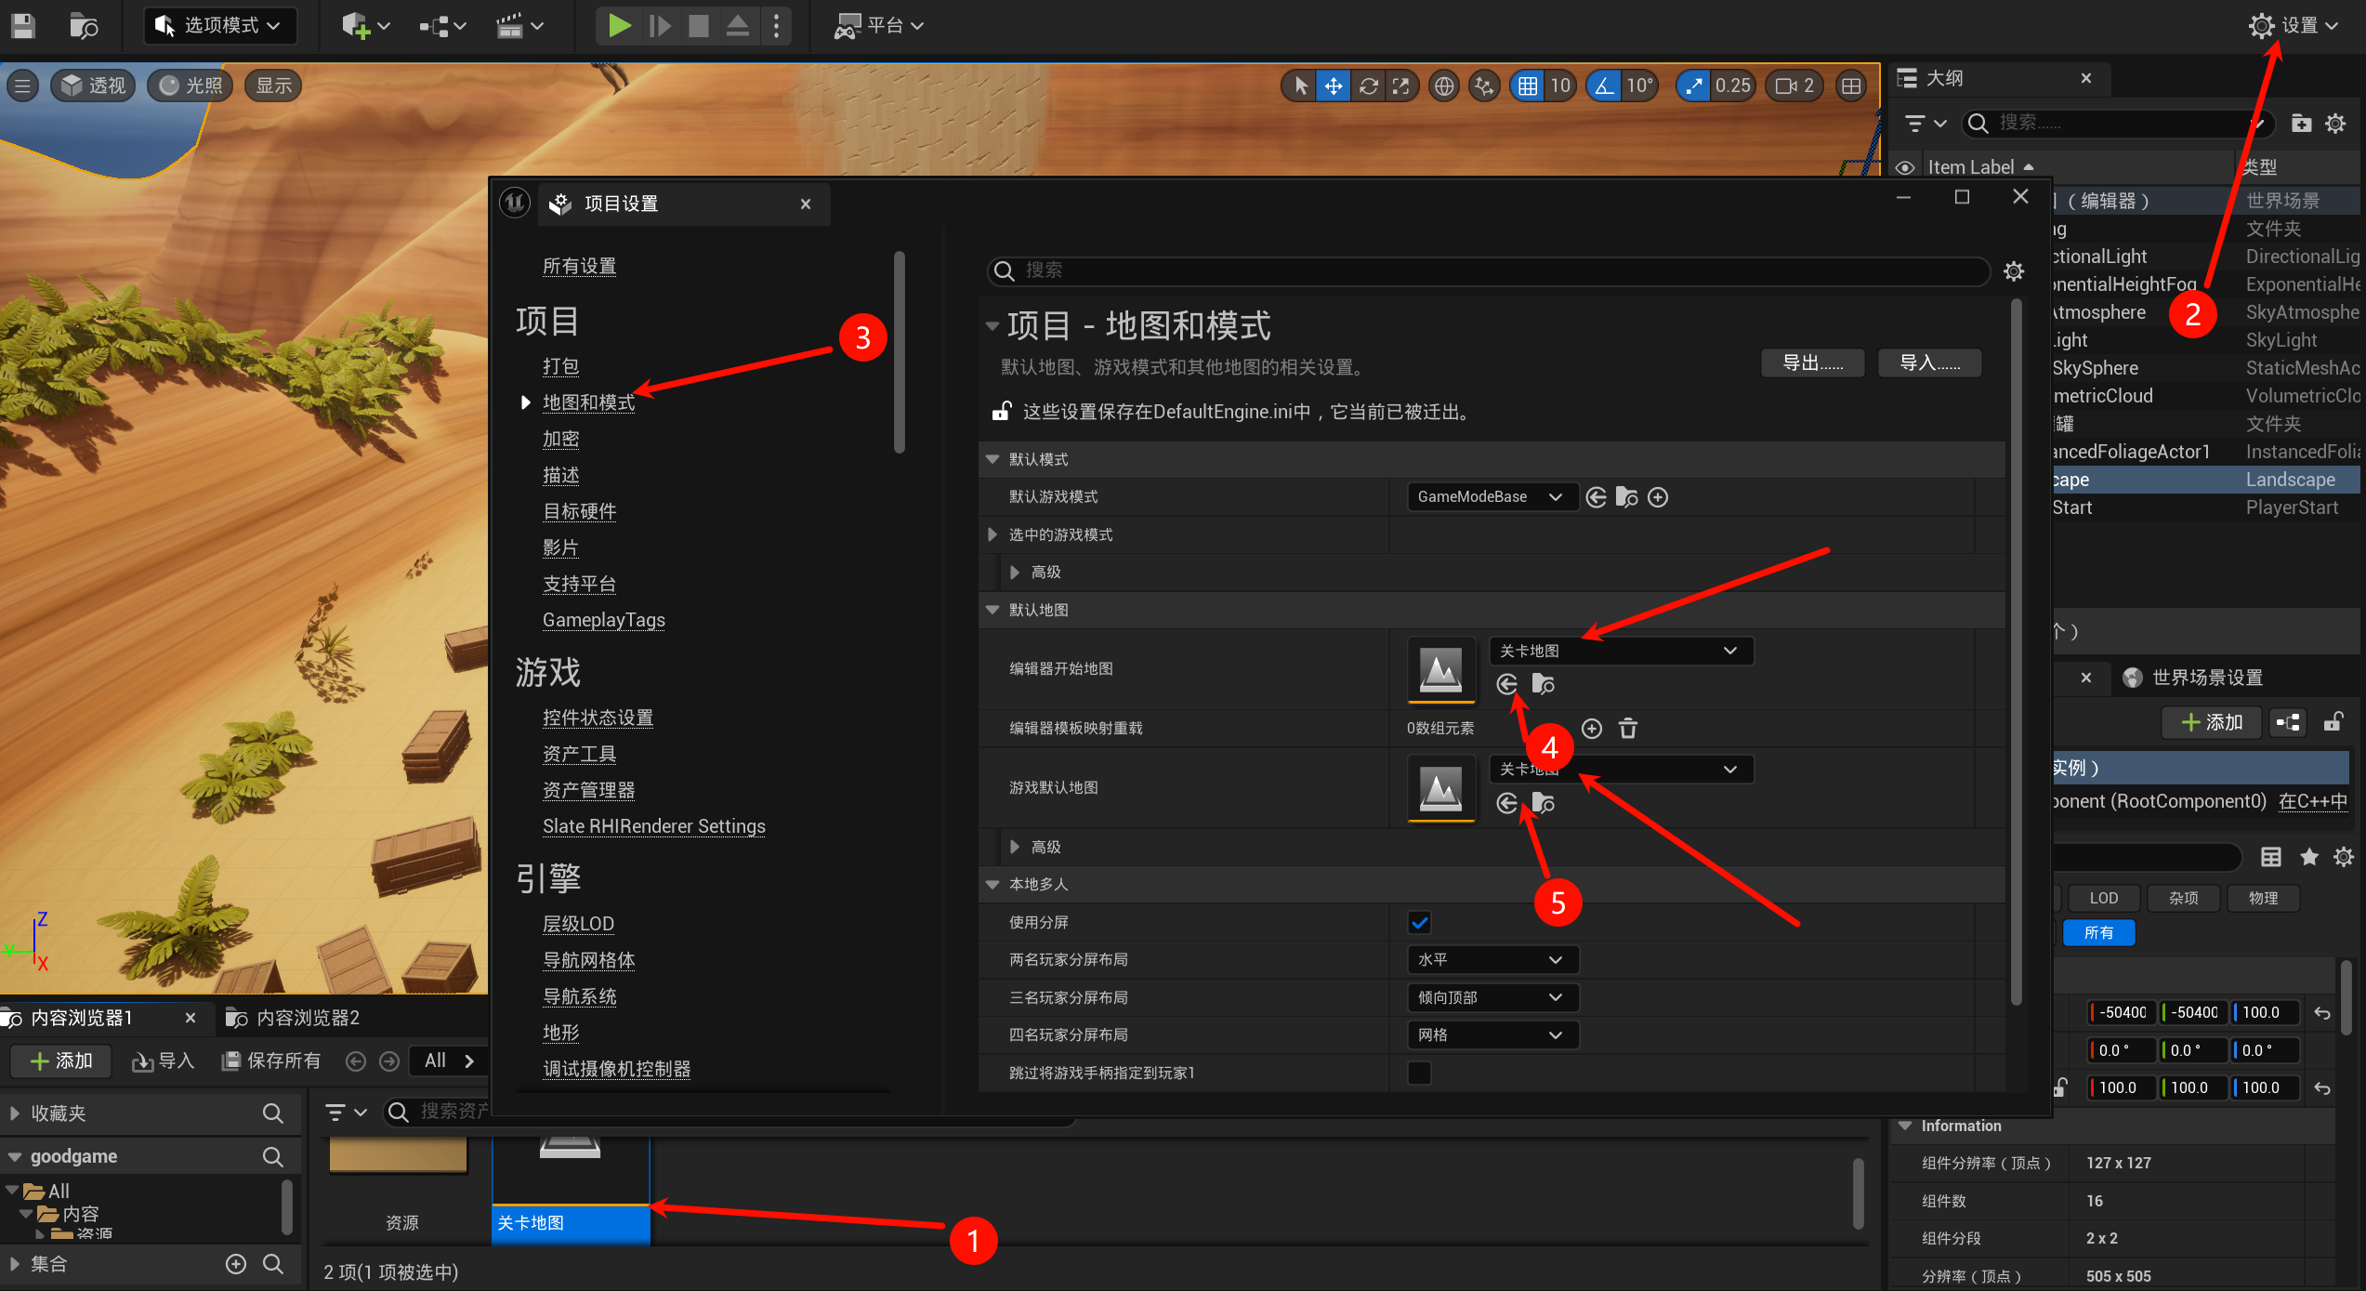Enable skip assigning gamepad to player 1

pyautogui.click(x=1419, y=1073)
